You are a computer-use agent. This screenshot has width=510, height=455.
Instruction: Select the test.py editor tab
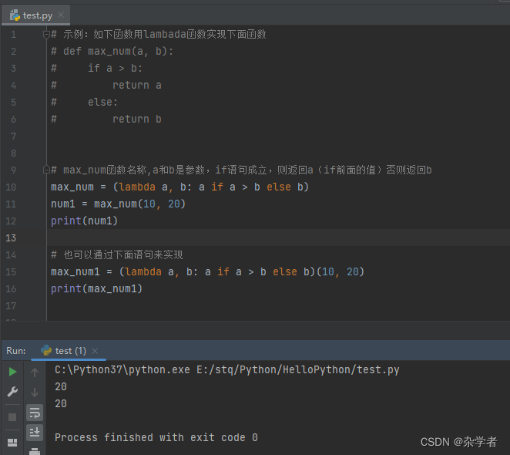coord(35,15)
